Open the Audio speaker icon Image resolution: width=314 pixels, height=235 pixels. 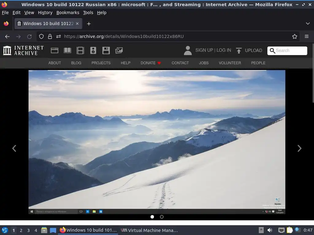click(93, 50)
